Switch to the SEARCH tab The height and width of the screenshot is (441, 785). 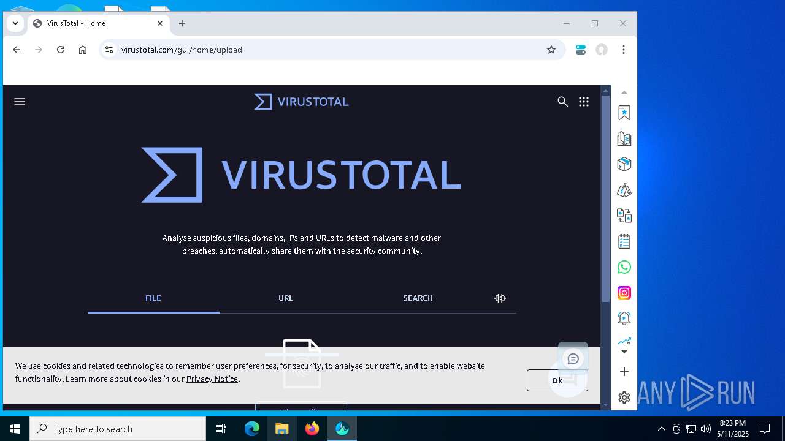[x=418, y=298]
